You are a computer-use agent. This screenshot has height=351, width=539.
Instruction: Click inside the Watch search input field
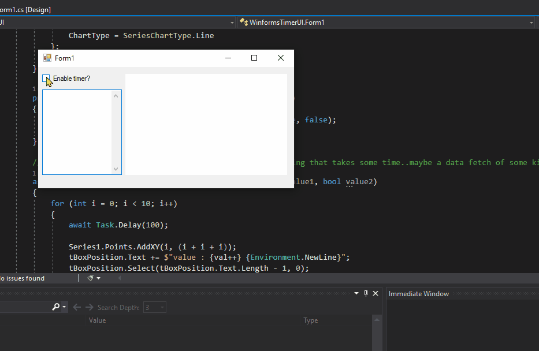26,307
